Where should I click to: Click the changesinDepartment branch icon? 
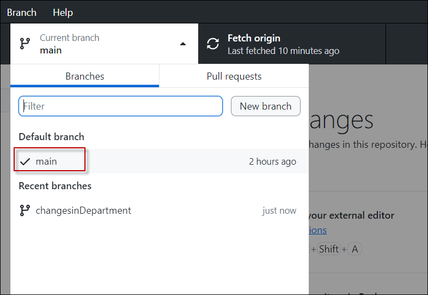click(x=25, y=210)
